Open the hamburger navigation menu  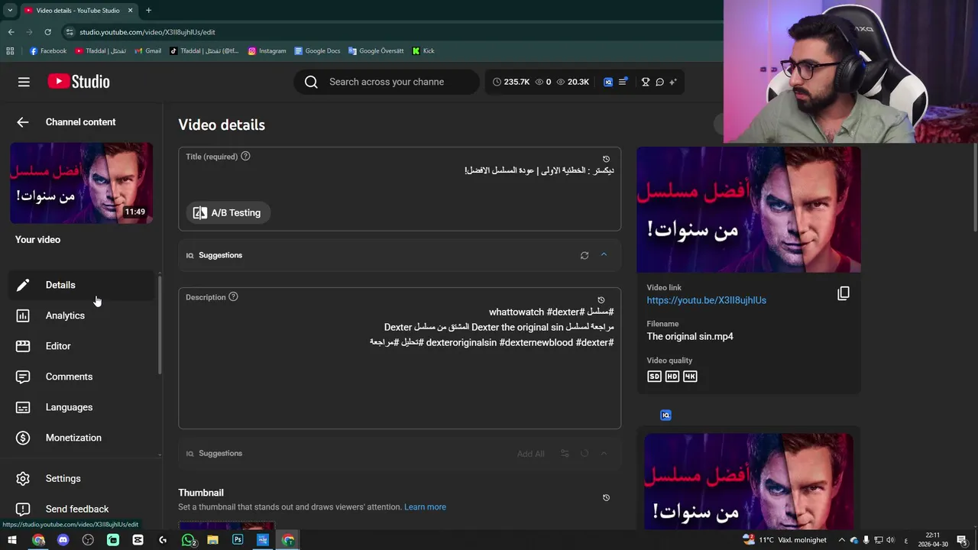click(24, 82)
